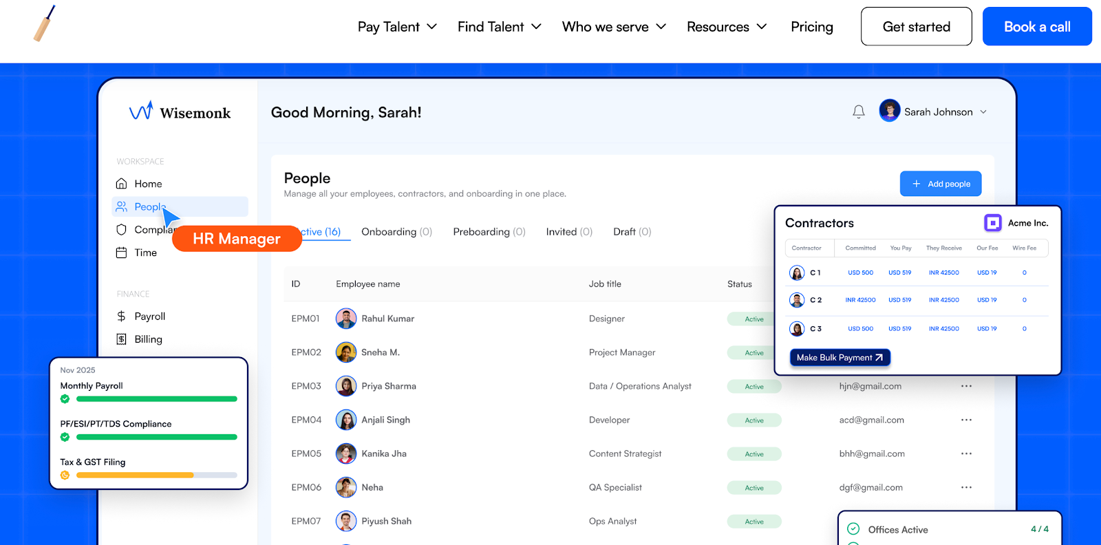This screenshot has width=1101, height=545.
Task: Expand the Pay Talent menu
Action: pyautogui.click(x=397, y=27)
